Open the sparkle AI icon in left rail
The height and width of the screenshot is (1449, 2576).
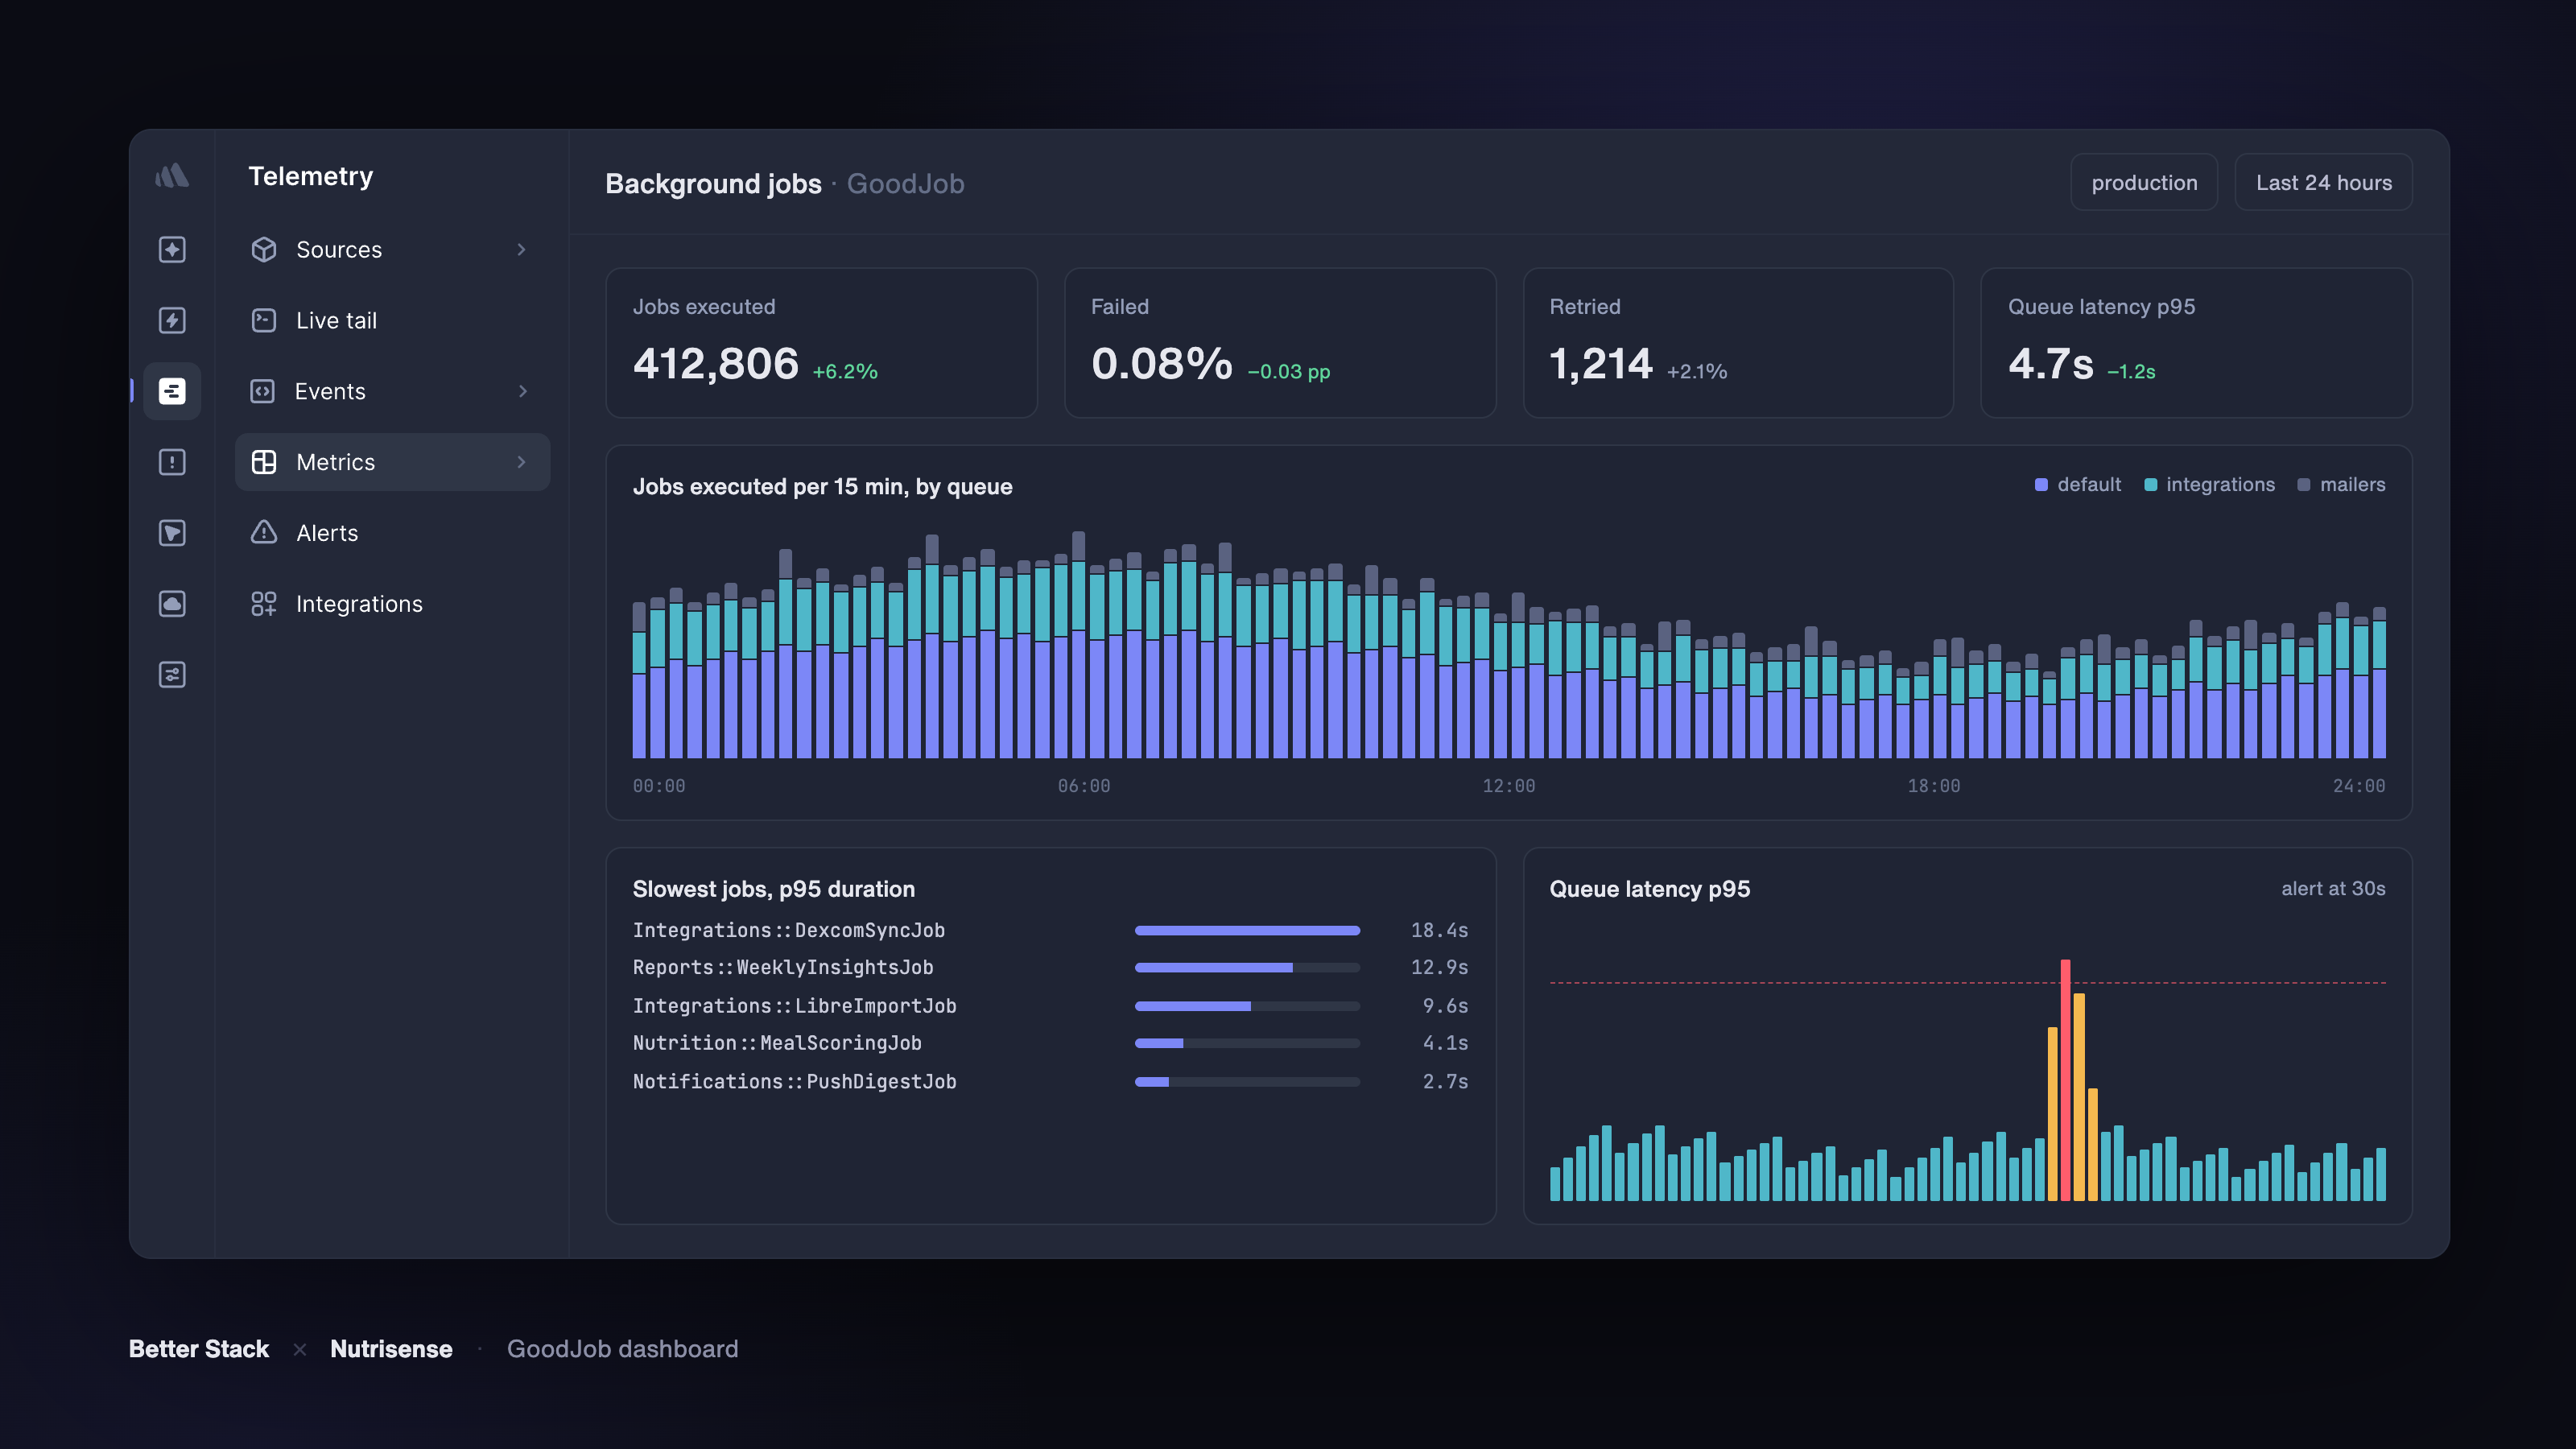(x=172, y=249)
